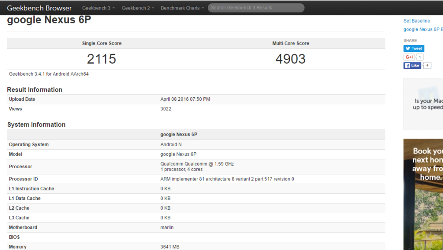
Task: Click the 'L1 Instruction Cache' row label
Action: (31, 189)
